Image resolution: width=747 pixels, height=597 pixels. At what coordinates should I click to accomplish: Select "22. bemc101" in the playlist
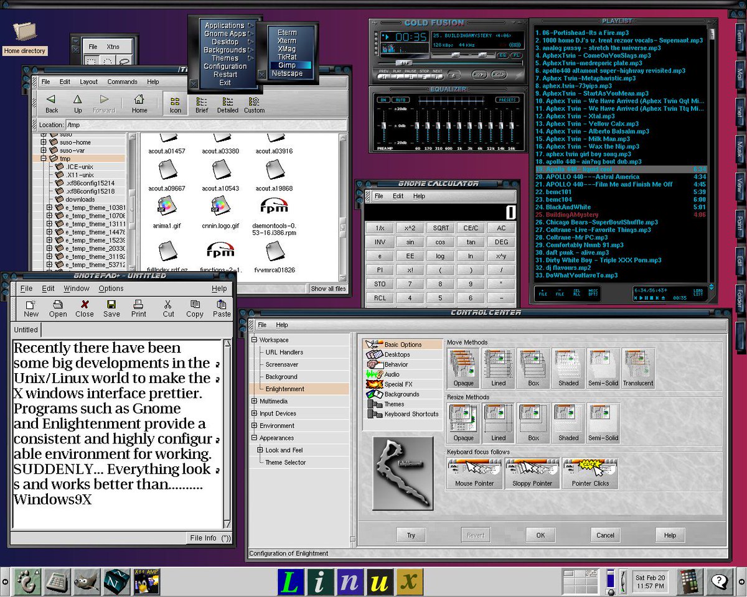[620, 192]
